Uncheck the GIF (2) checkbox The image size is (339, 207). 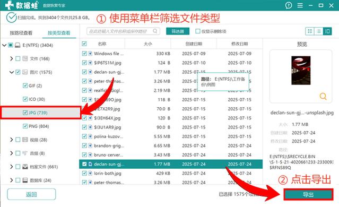(x=25, y=85)
